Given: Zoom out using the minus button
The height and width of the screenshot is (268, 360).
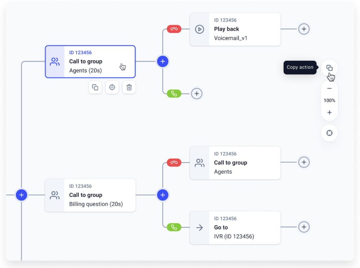Looking at the screenshot, I should [329, 89].
